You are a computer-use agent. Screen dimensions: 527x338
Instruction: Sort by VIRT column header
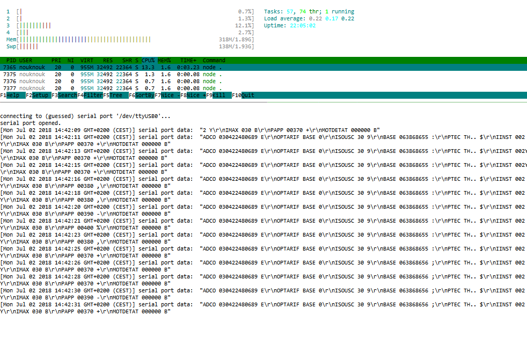pyautogui.click(x=87, y=61)
